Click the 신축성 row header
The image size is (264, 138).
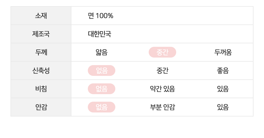point(41,70)
